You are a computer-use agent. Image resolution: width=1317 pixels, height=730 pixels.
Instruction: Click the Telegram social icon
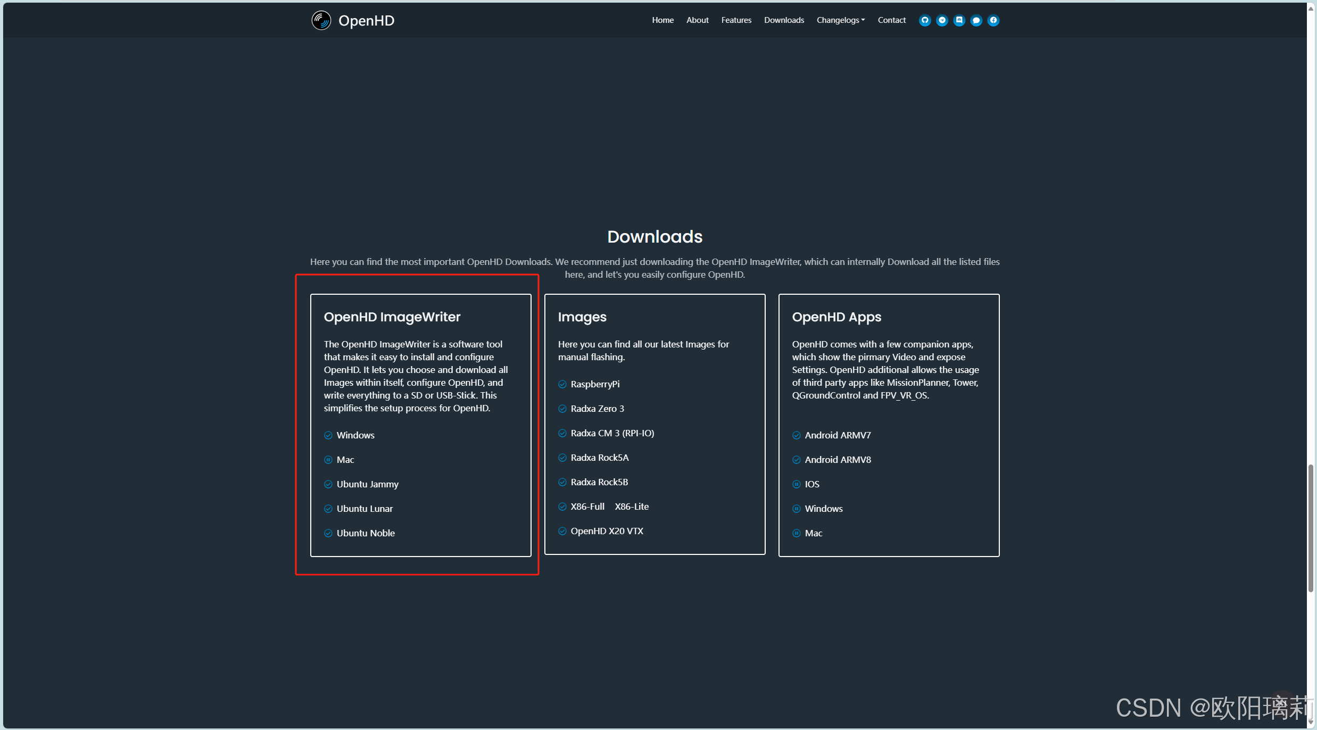point(942,20)
